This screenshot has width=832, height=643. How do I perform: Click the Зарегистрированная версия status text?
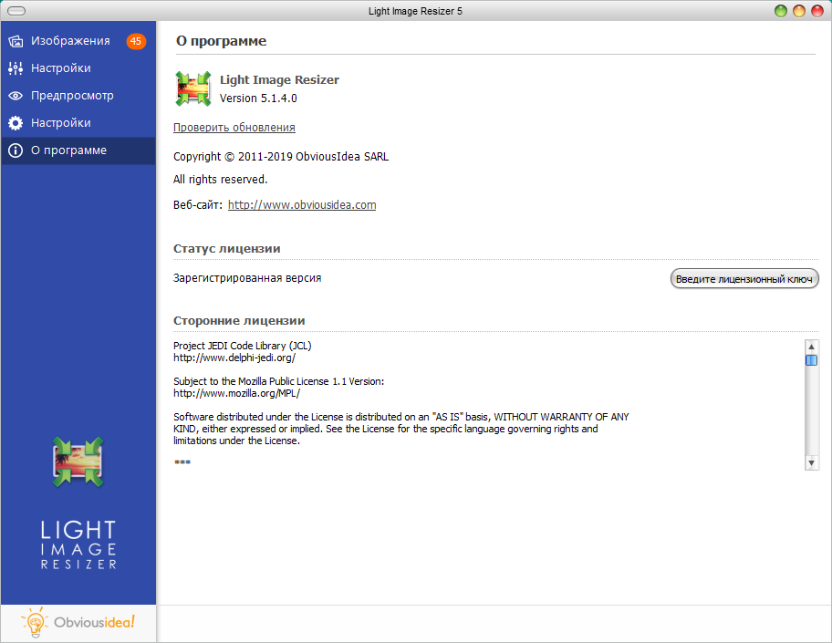point(247,278)
